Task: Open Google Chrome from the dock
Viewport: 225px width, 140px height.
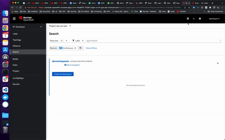Action: 5,28
